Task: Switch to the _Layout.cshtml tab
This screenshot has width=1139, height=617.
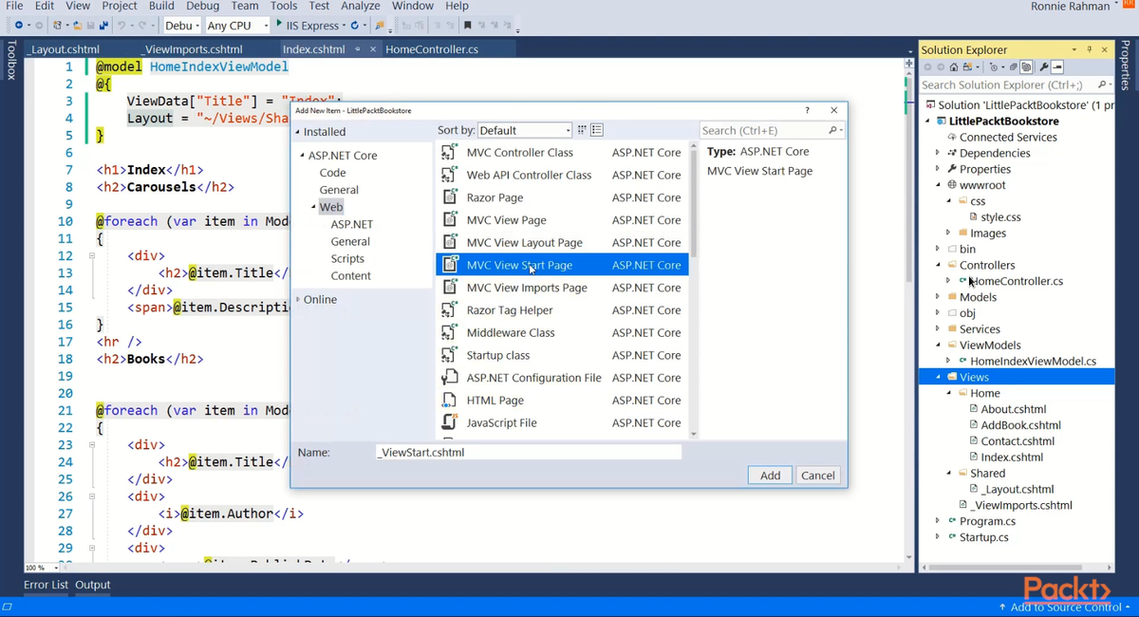Action: 64,49
